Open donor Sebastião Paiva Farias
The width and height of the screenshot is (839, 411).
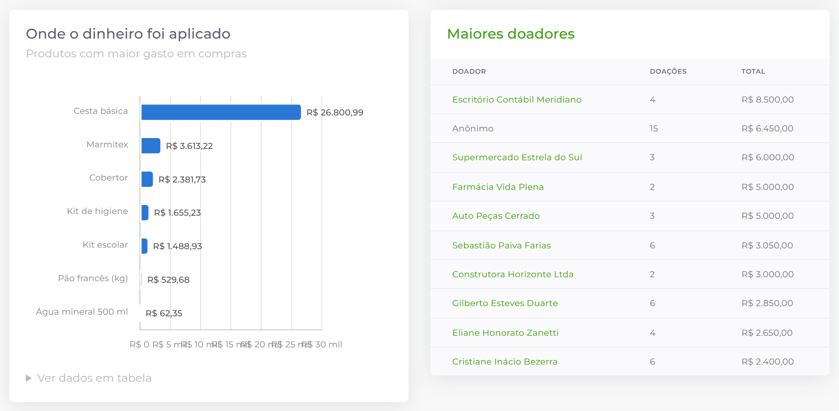click(x=502, y=245)
